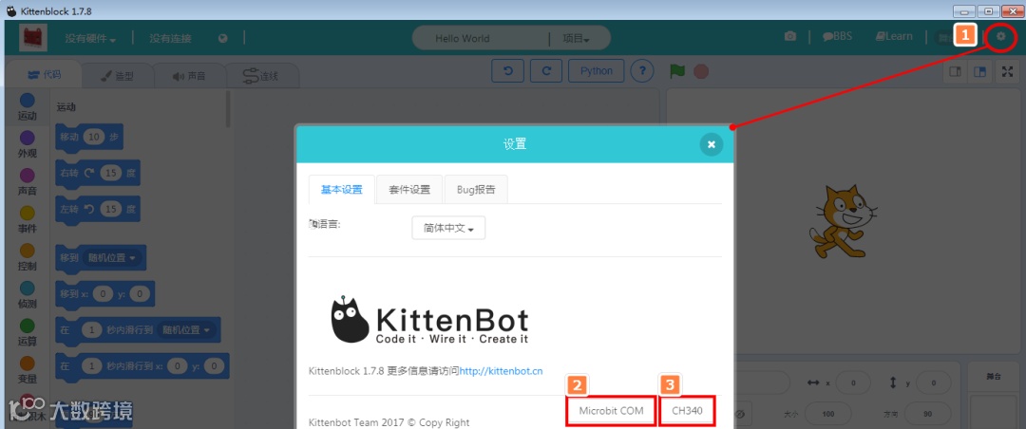Click the camera icon in top bar
The height and width of the screenshot is (429, 1026).
coord(790,37)
